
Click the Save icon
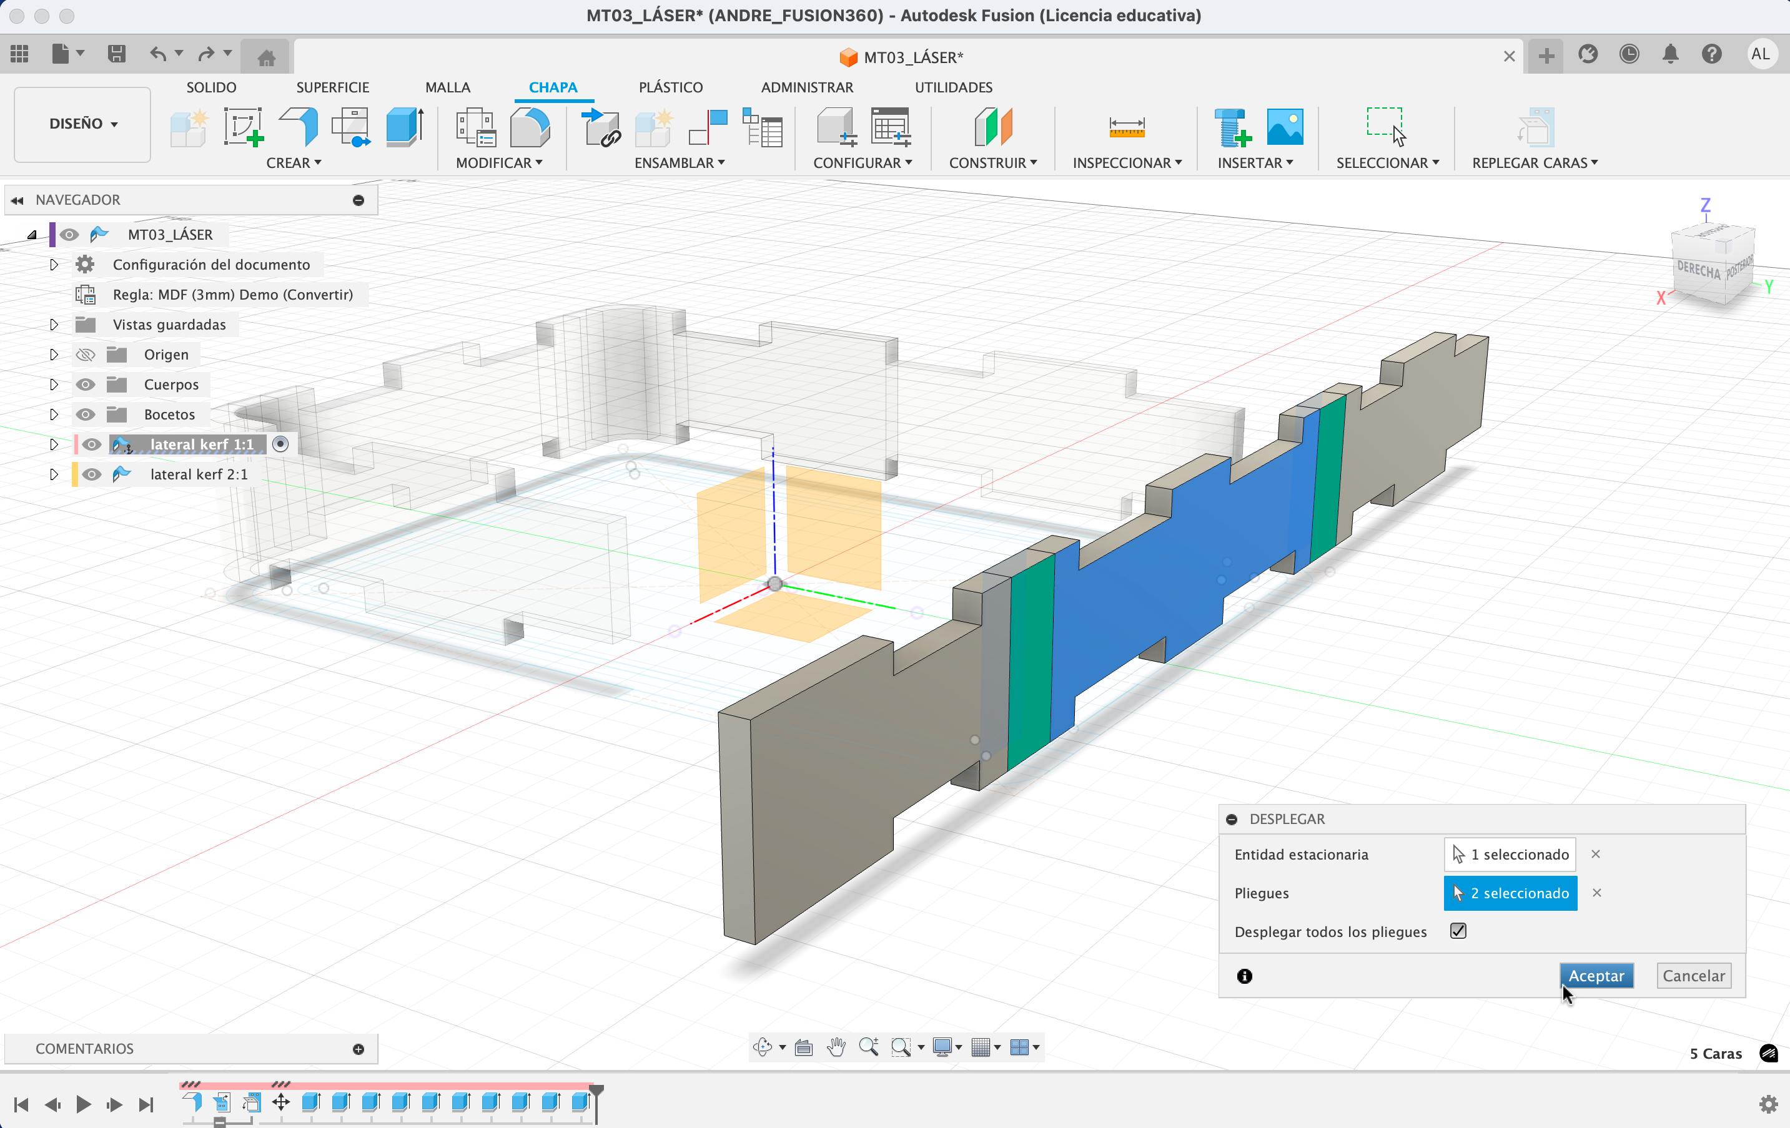click(x=116, y=54)
